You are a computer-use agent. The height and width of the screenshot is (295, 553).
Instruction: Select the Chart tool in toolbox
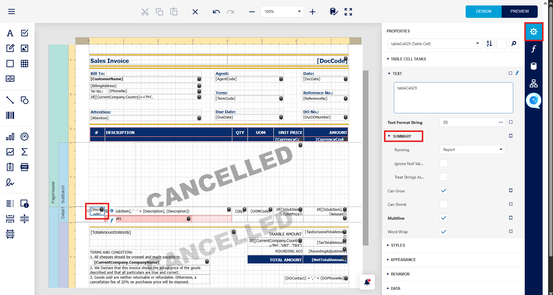pyautogui.click(x=10, y=137)
